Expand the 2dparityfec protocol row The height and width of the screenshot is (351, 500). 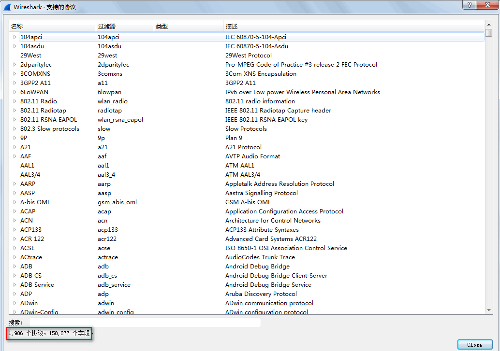[x=15, y=64]
